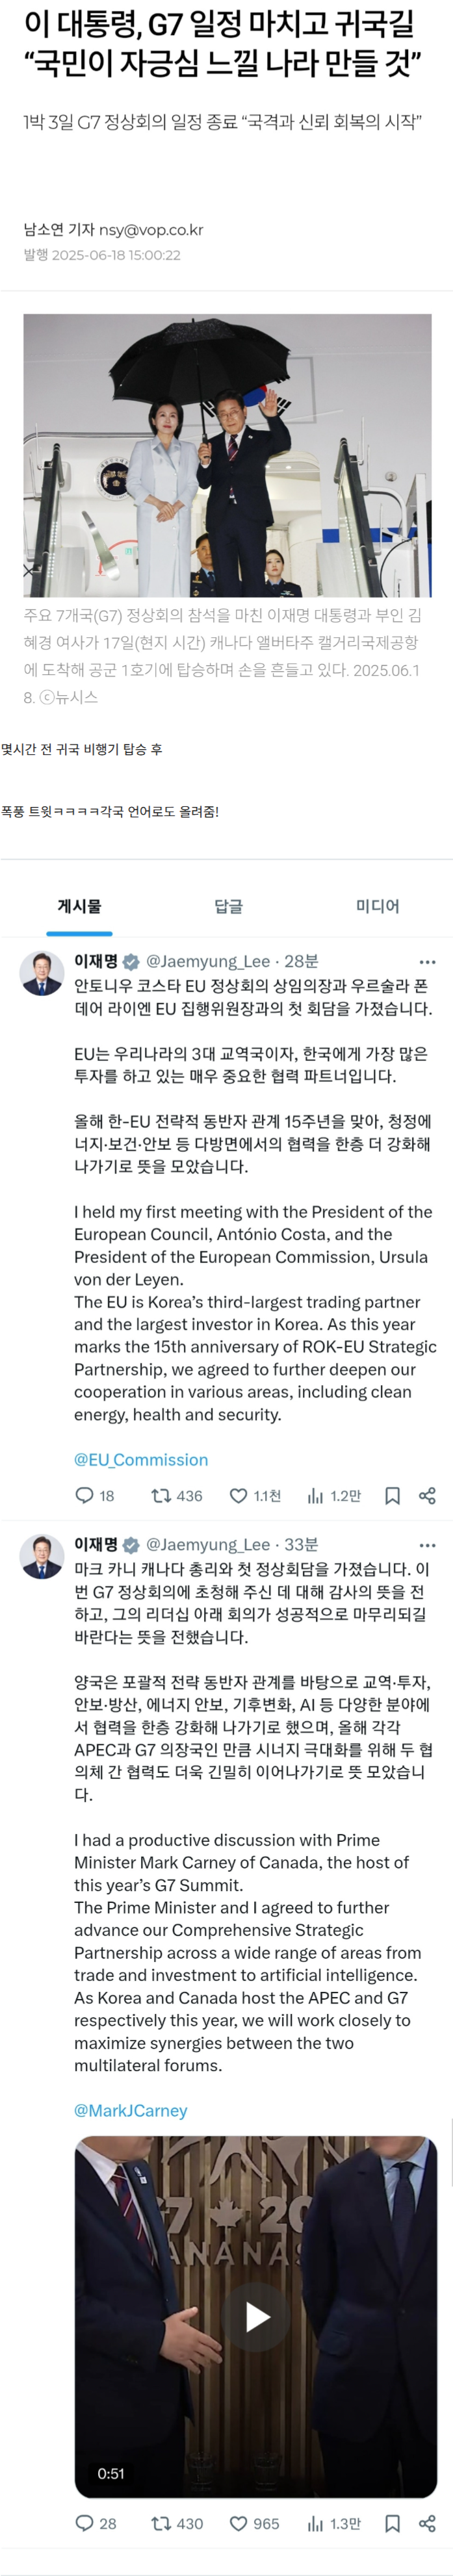Reply to the EU meeting tweet
The height and width of the screenshot is (2576, 453).
point(85,1495)
